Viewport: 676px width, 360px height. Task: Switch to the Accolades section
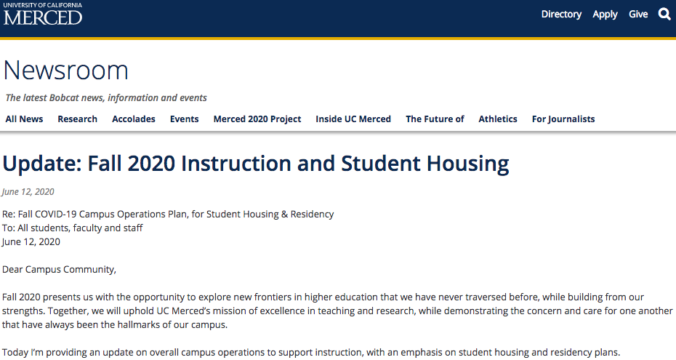[134, 119]
